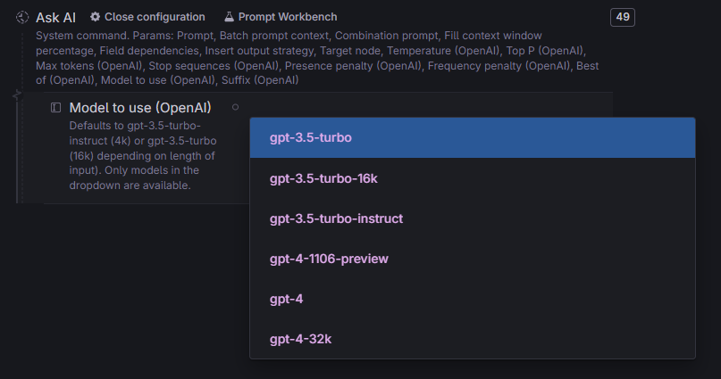Select gpt-4-32k at the list bottom
This screenshot has width=721, height=379.
point(473,339)
